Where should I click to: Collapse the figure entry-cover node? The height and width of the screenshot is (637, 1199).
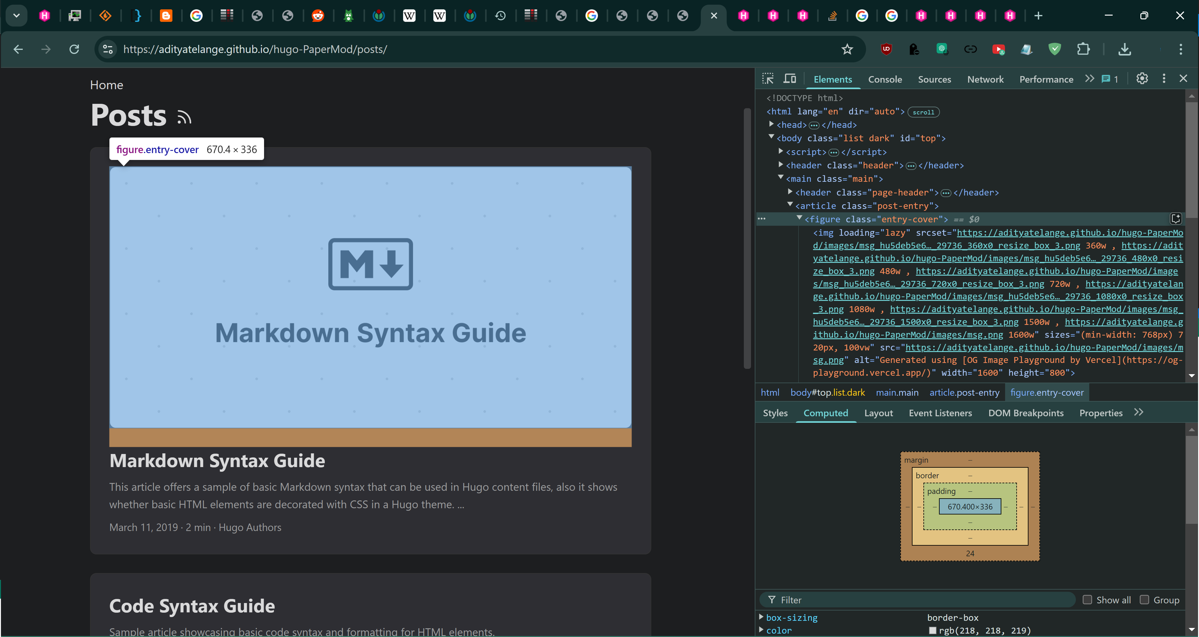pyautogui.click(x=800, y=218)
